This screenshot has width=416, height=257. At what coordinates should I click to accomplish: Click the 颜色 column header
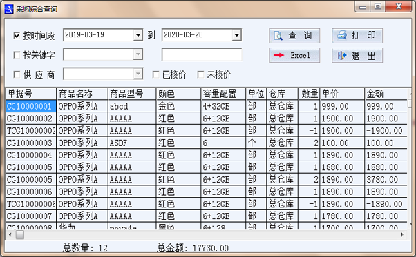click(178, 94)
